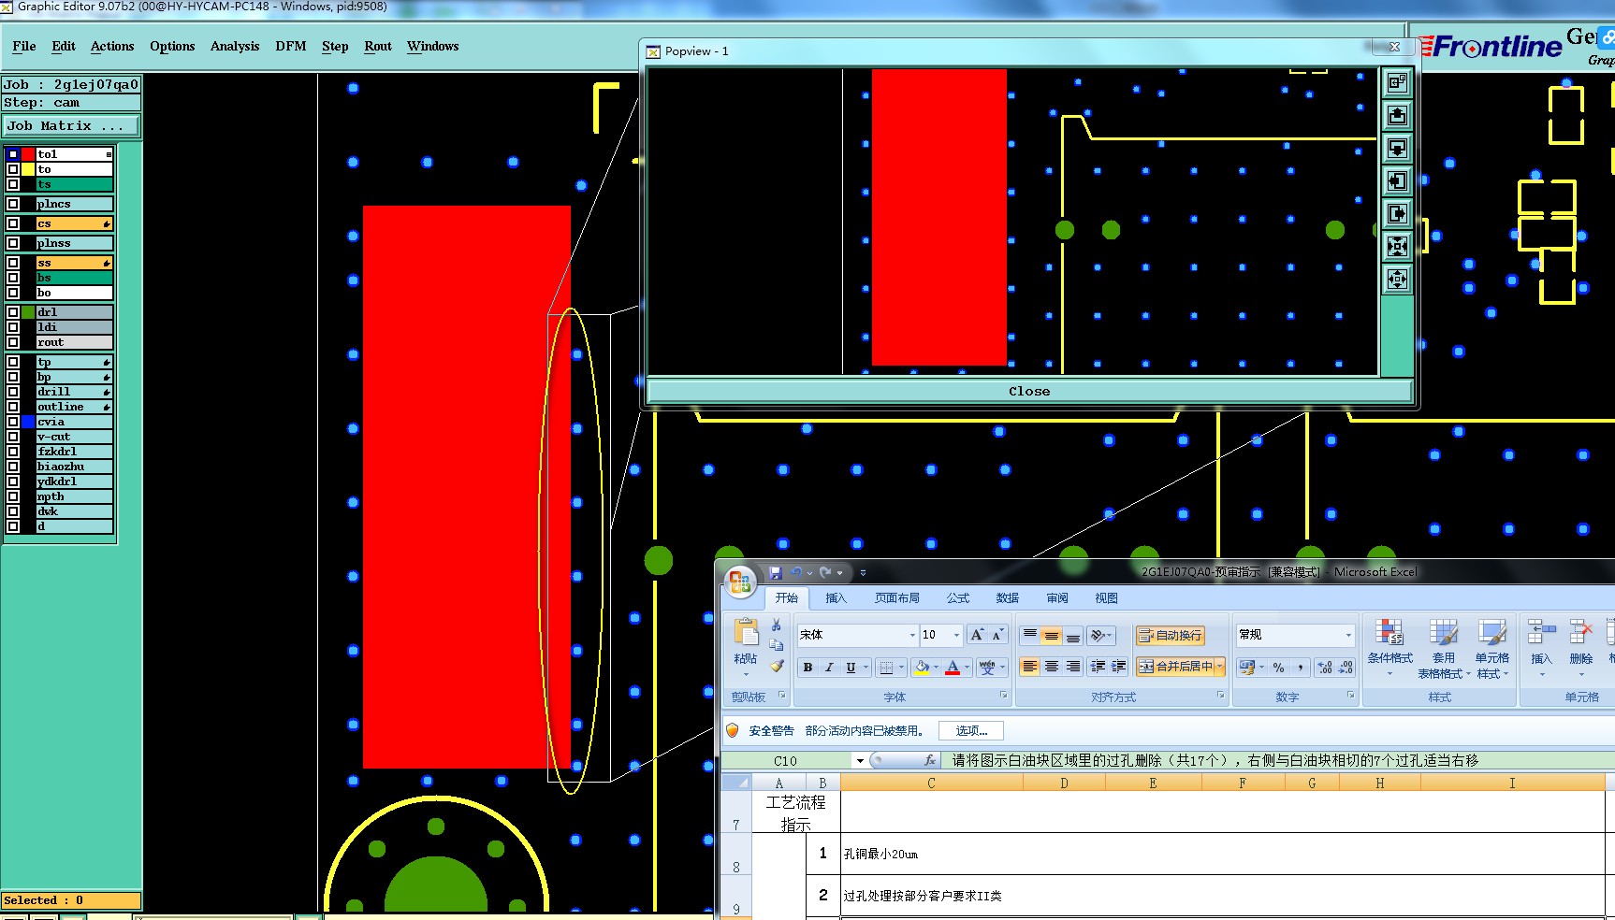Toggle Italic formatting in Excel

[829, 667]
